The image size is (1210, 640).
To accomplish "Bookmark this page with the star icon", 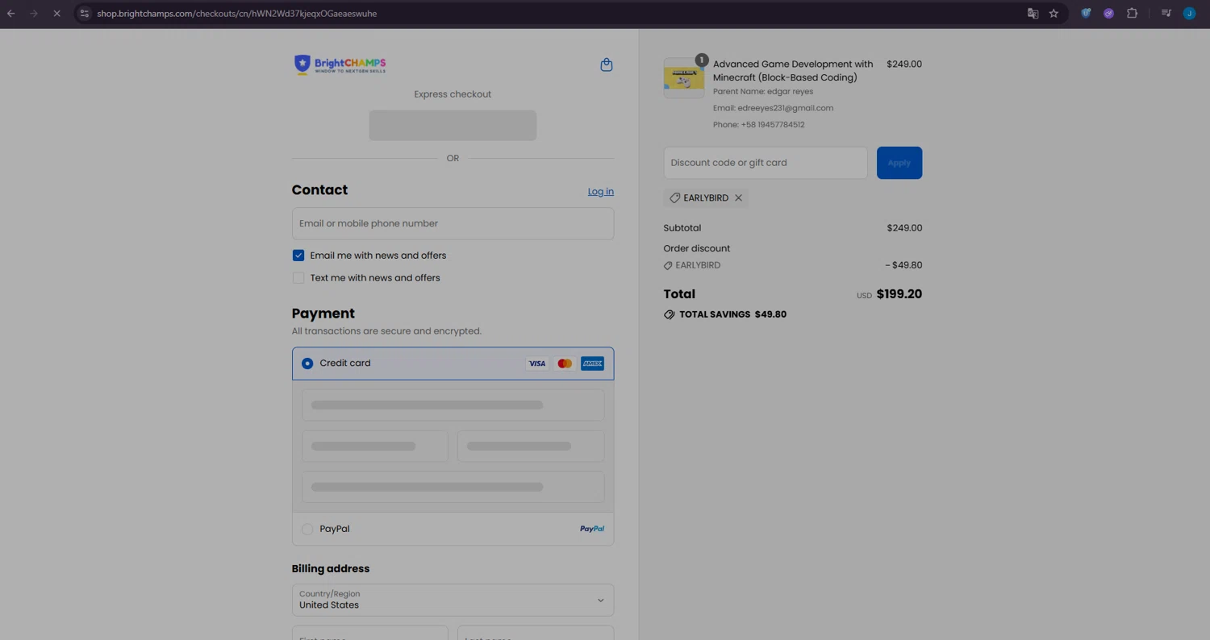I will [1054, 14].
